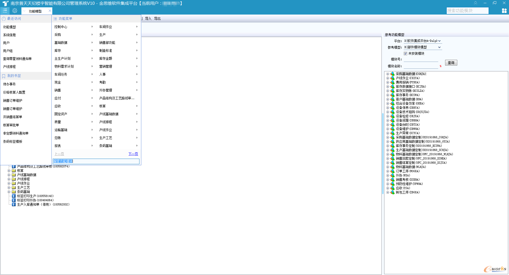Open bookmark 价格核算人配置
The image size is (509, 275).
point(14,92)
